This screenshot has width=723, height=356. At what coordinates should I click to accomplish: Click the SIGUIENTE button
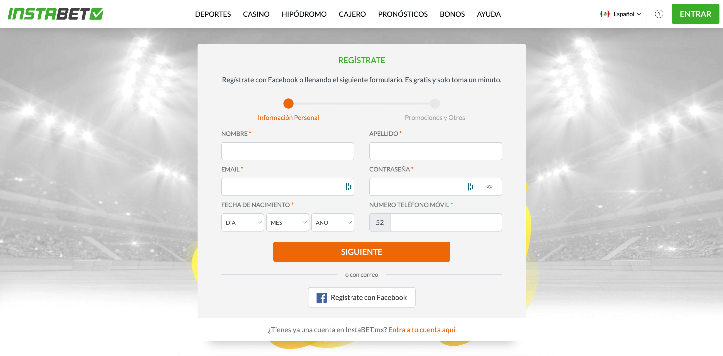coord(361,251)
